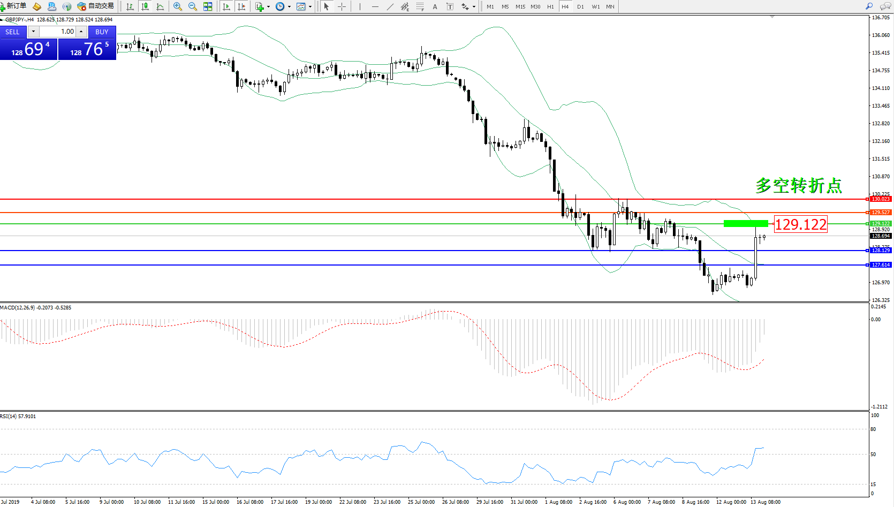This screenshot has height=507, width=894.
Task: Select the crosshair cursor tool
Action: coord(342,6)
